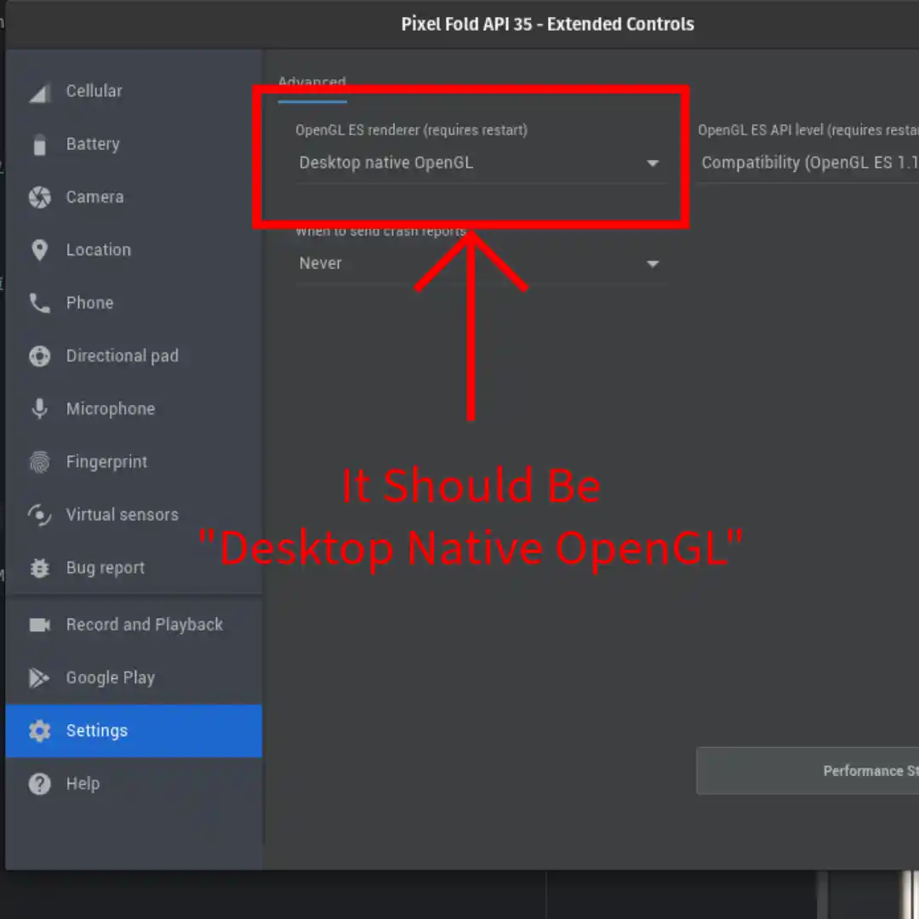Open OpenGL ES API level dropdown
Image resolution: width=919 pixels, height=919 pixels.
808,163
